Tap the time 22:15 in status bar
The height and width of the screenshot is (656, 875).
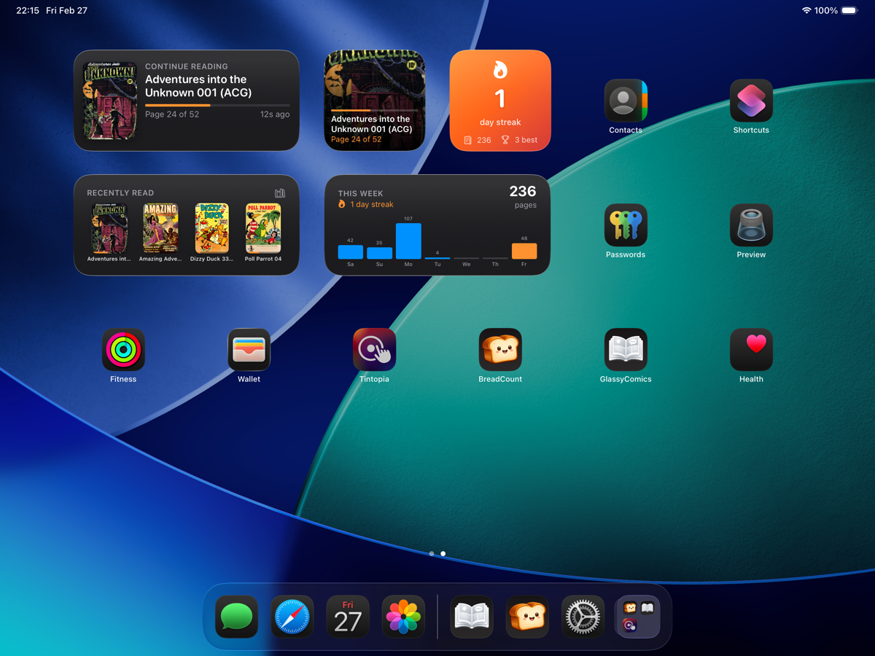coord(28,11)
